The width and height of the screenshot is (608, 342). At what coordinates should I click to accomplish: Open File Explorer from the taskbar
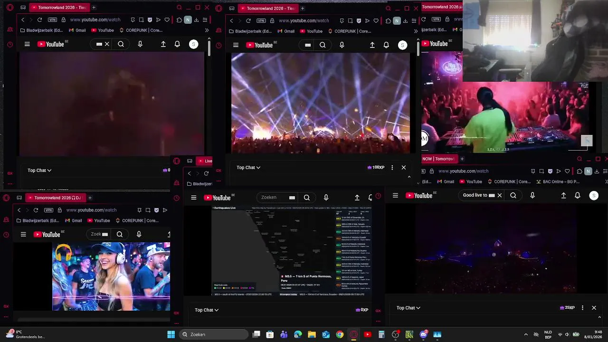pyautogui.click(x=312, y=334)
